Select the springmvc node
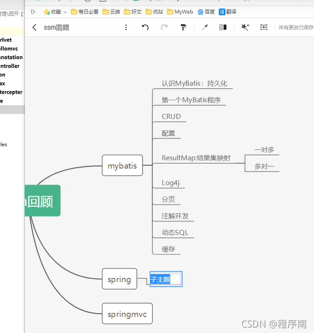The image size is (314, 333). coord(127,314)
